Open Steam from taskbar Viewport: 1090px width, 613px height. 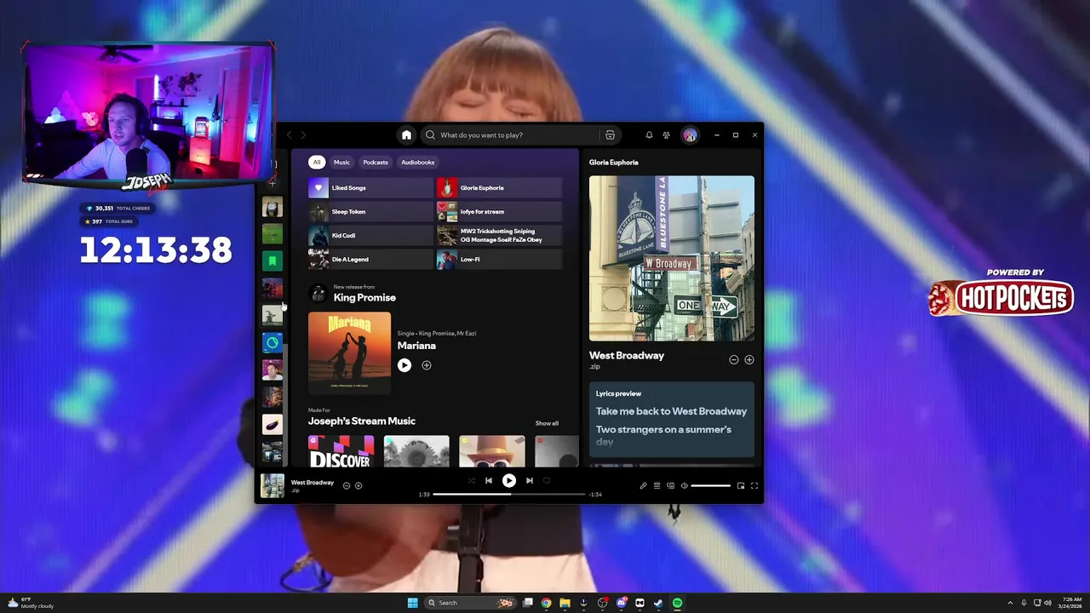click(x=658, y=603)
